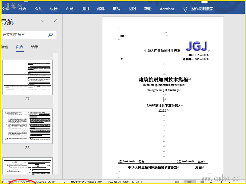Click the navigation pane vertical scrollbar

[x=56, y=114]
